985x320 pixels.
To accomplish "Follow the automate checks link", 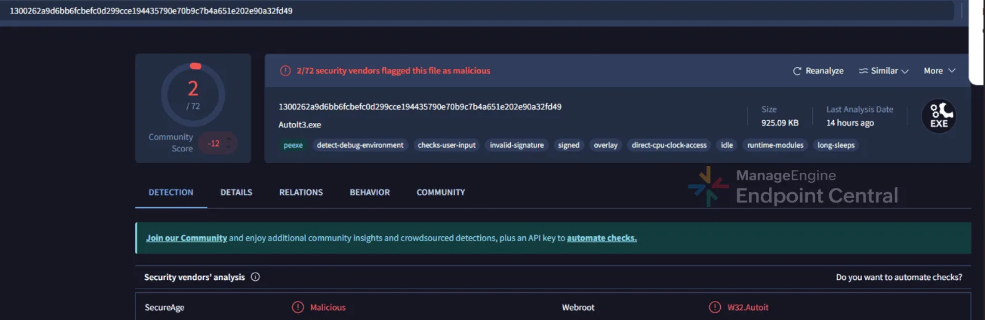I will coord(601,238).
